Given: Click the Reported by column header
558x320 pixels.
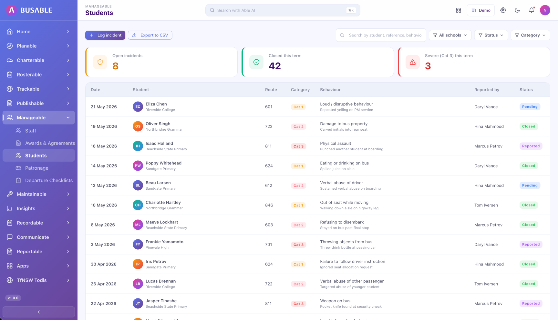Looking at the screenshot, I should (x=487, y=90).
